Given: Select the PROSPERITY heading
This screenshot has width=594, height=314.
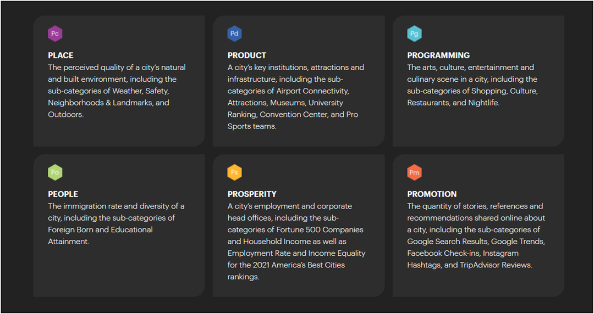Looking at the screenshot, I should coord(252,194).
